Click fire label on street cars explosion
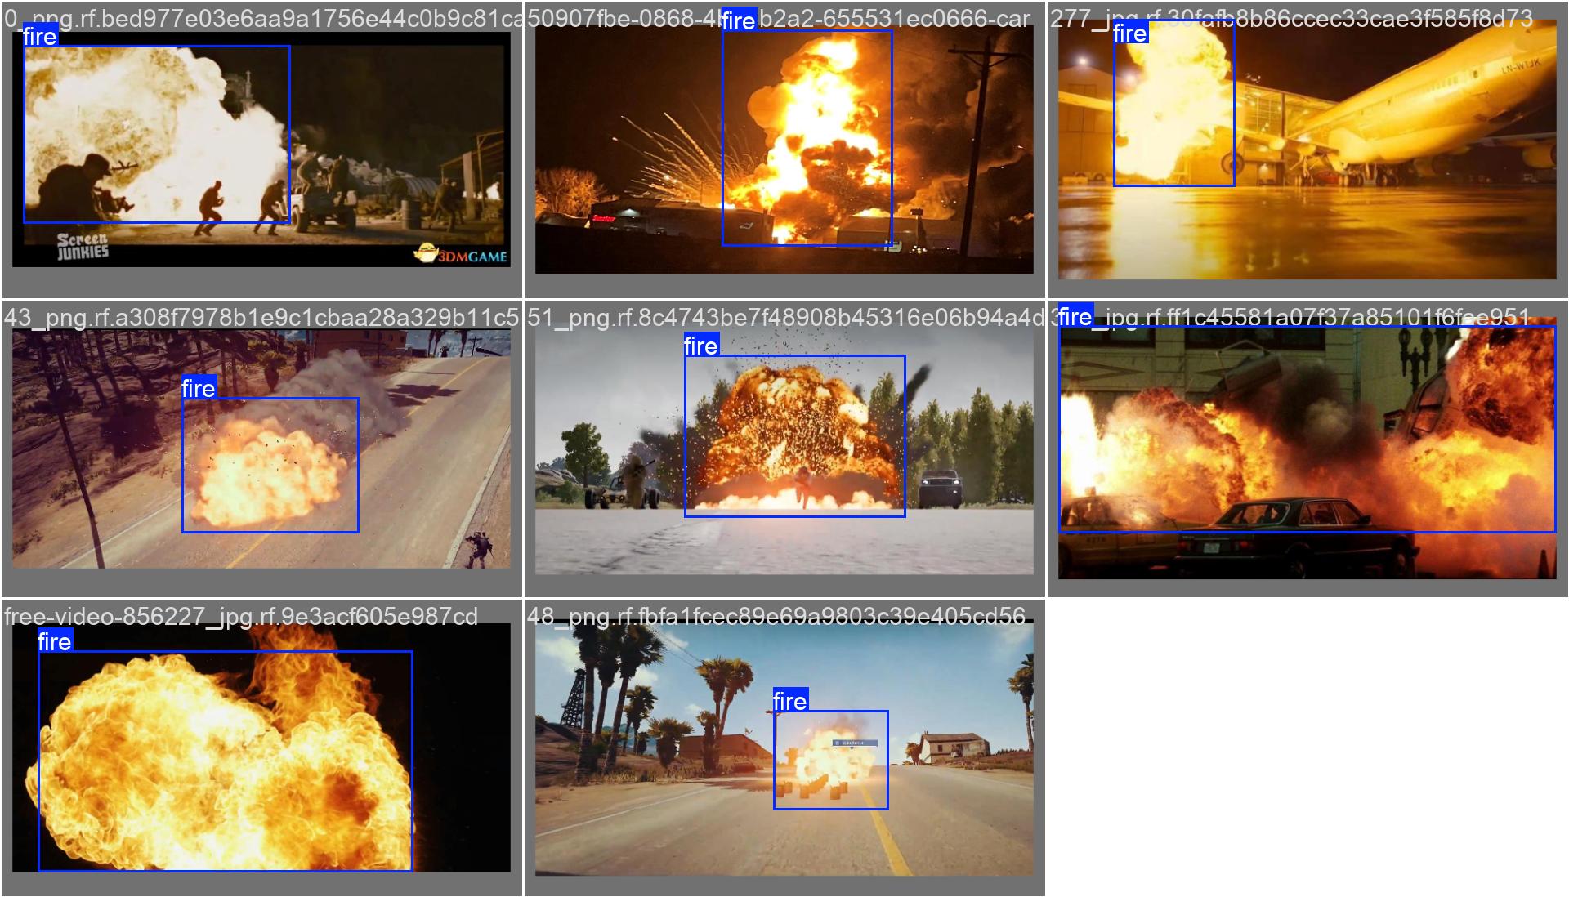 click(1075, 316)
